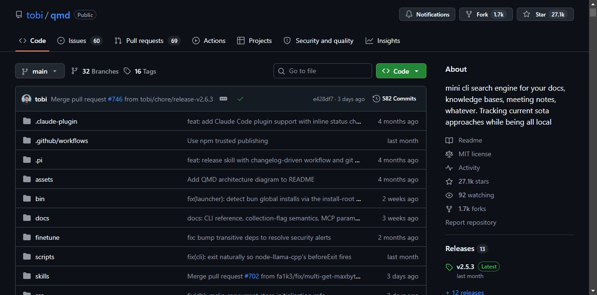
Task: Click the repository icon beside tobi/qmd
Action: (x=19, y=15)
